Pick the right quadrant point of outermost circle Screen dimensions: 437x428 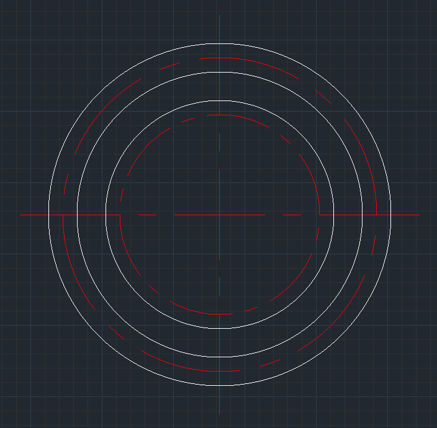coord(391,215)
